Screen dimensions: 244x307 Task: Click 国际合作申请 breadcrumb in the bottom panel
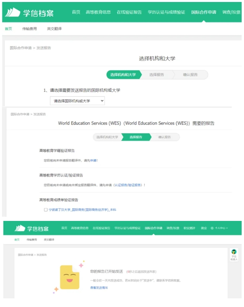26,255
